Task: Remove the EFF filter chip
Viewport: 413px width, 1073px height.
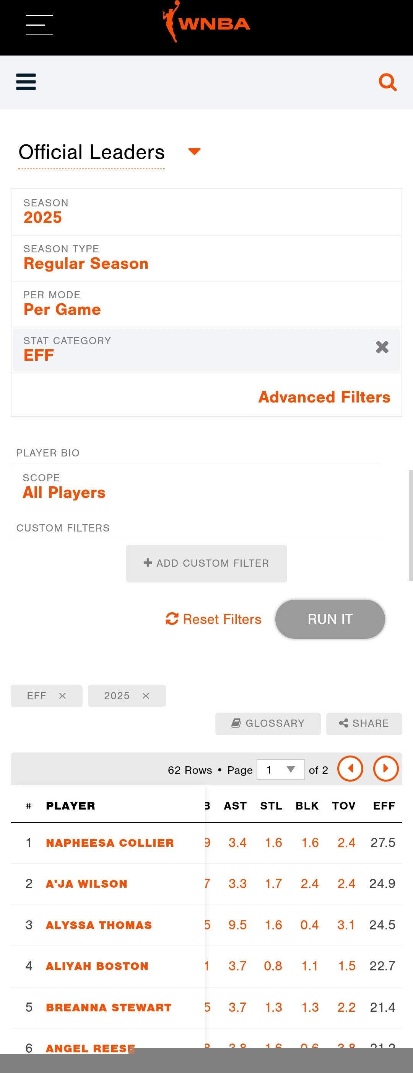Action: [x=62, y=696]
